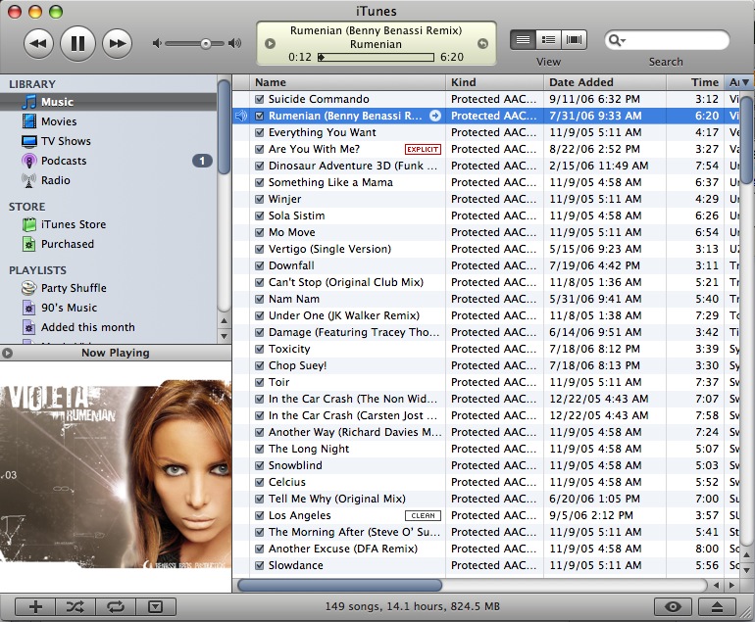The height and width of the screenshot is (622, 755).
Task: Click the max-volume speaker icon
Action: tap(235, 43)
